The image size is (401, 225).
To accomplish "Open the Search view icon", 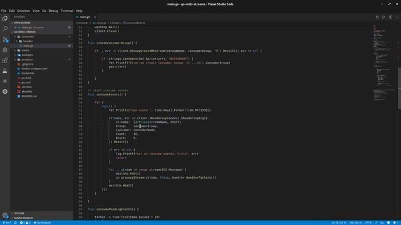I will coord(5,29).
